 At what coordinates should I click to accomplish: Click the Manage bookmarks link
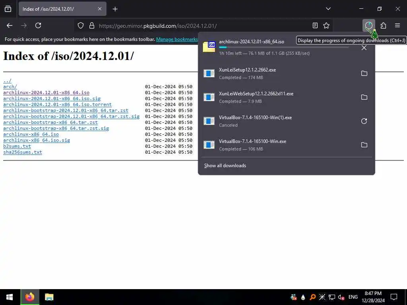point(177,39)
